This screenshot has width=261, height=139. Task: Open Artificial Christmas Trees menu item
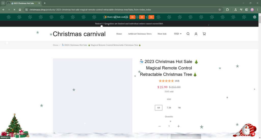140,34
